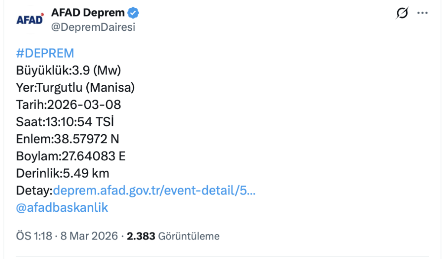Follow the deprem.afad.gov.tr event detail link

(x=154, y=190)
